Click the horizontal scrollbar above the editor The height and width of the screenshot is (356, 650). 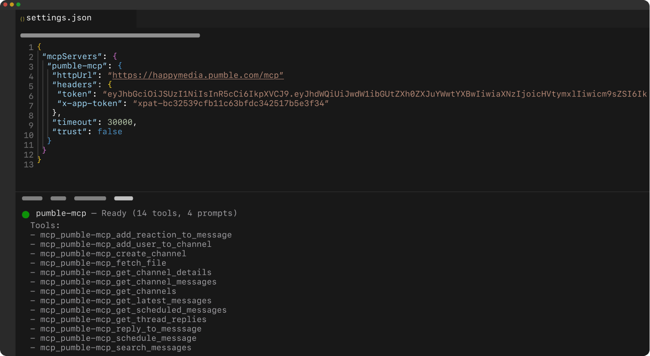110,35
